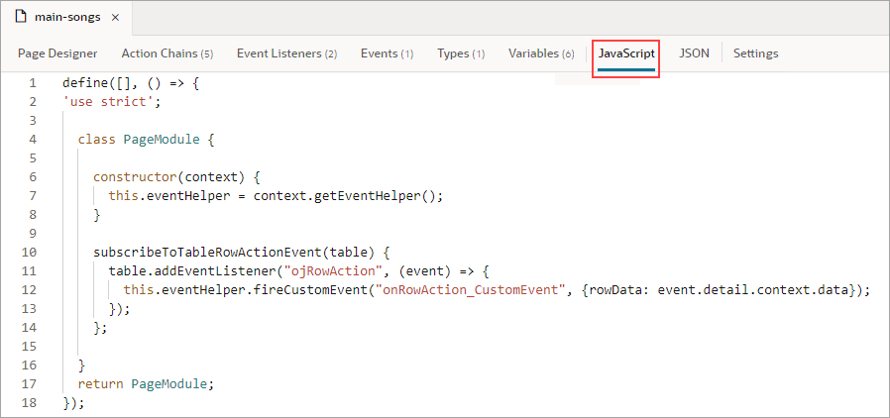Click 'return PageModule;' statement
This screenshot has height=418, width=890.
146,384
